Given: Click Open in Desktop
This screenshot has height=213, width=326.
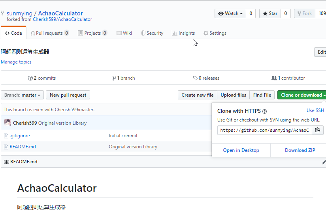Looking at the screenshot, I should [x=241, y=150].
